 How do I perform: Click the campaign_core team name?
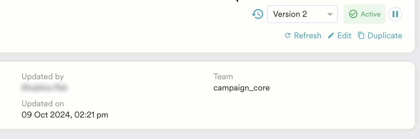pyautogui.click(x=241, y=88)
